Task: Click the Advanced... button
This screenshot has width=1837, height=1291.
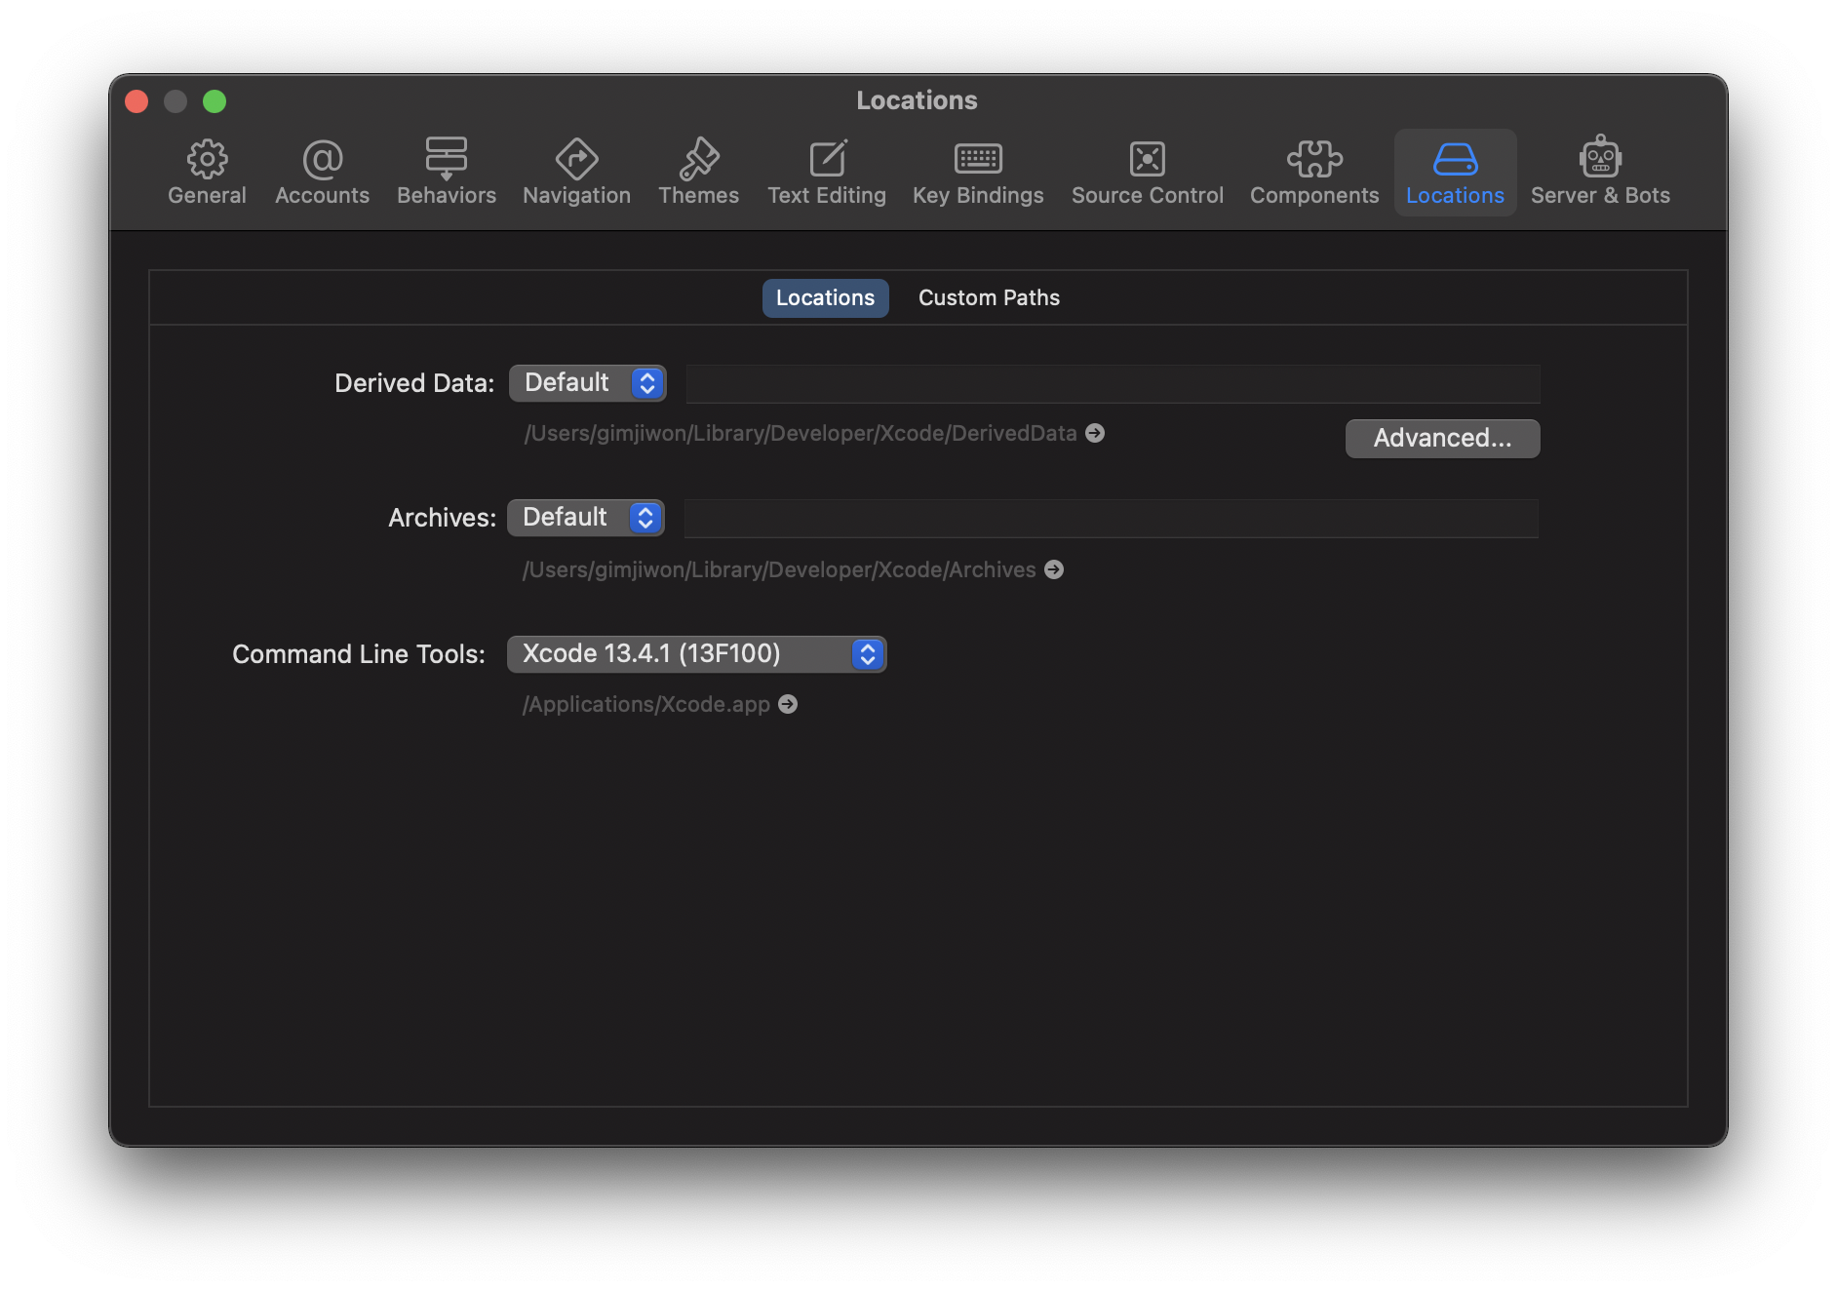Action: pyautogui.click(x=1442, y=439)
